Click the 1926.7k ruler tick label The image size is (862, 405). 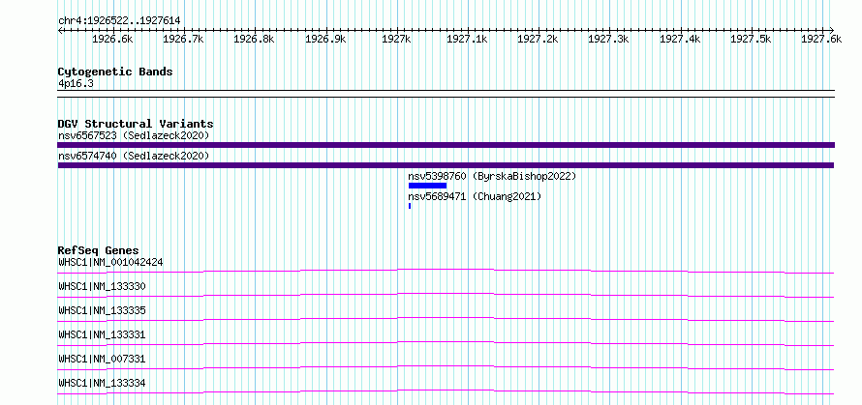pyautogui.click(x=183, y=39)
